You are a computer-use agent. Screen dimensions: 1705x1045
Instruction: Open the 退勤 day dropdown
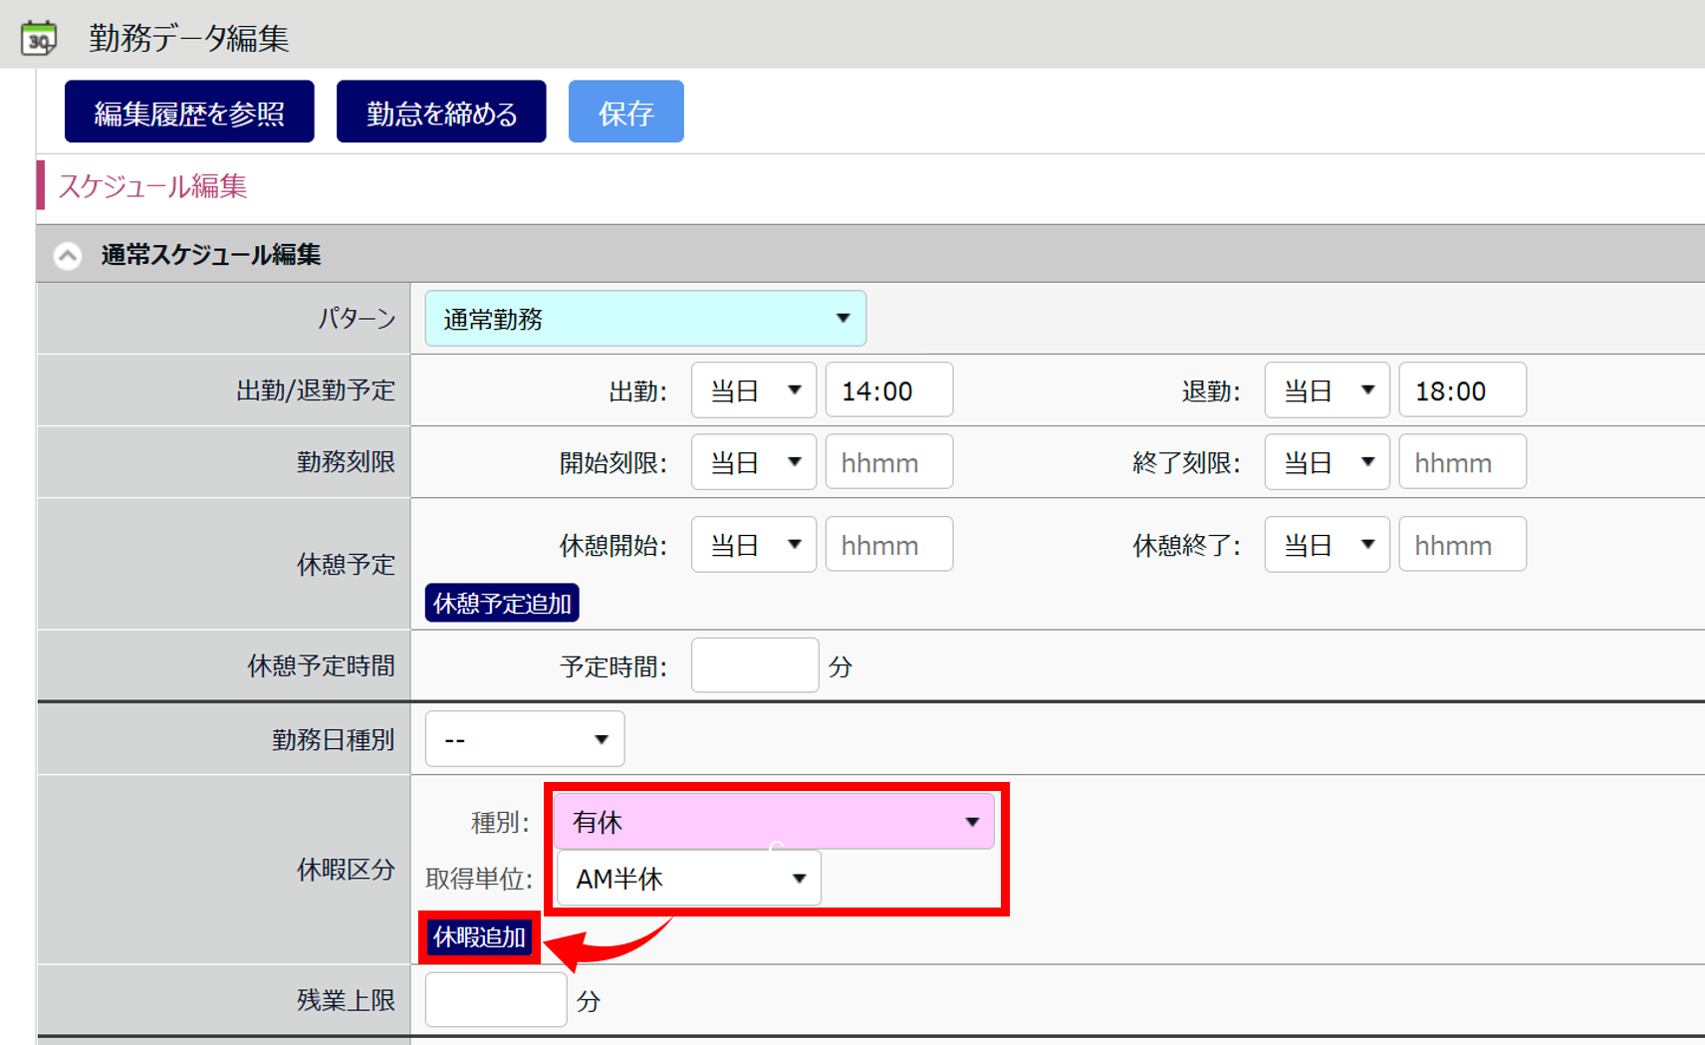(x=1327, y=391)
